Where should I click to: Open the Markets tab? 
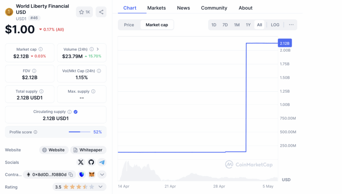156,8
